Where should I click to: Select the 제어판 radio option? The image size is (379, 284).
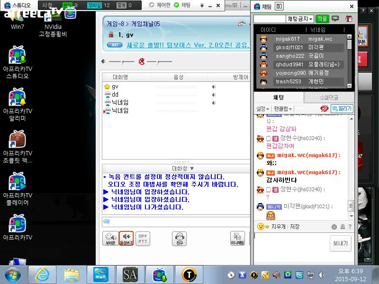[x=151, y=5]
